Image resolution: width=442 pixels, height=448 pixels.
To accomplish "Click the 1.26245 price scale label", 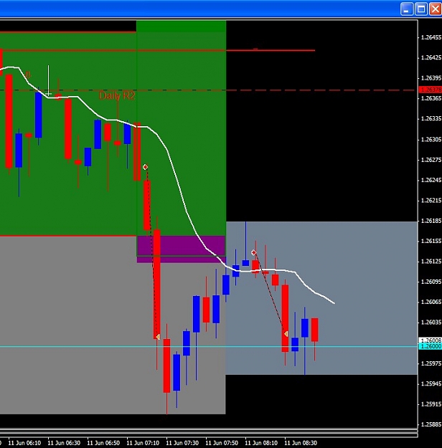I will [431, 180].
